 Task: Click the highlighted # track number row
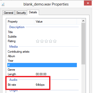coord(42,65)
